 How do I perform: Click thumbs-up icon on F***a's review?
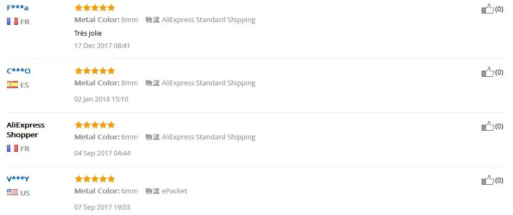click(488, 9)
